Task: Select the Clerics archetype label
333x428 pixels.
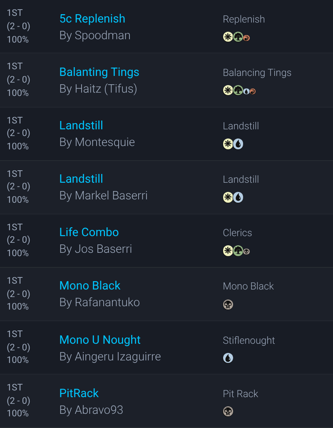Action: [x=237, y=233]
